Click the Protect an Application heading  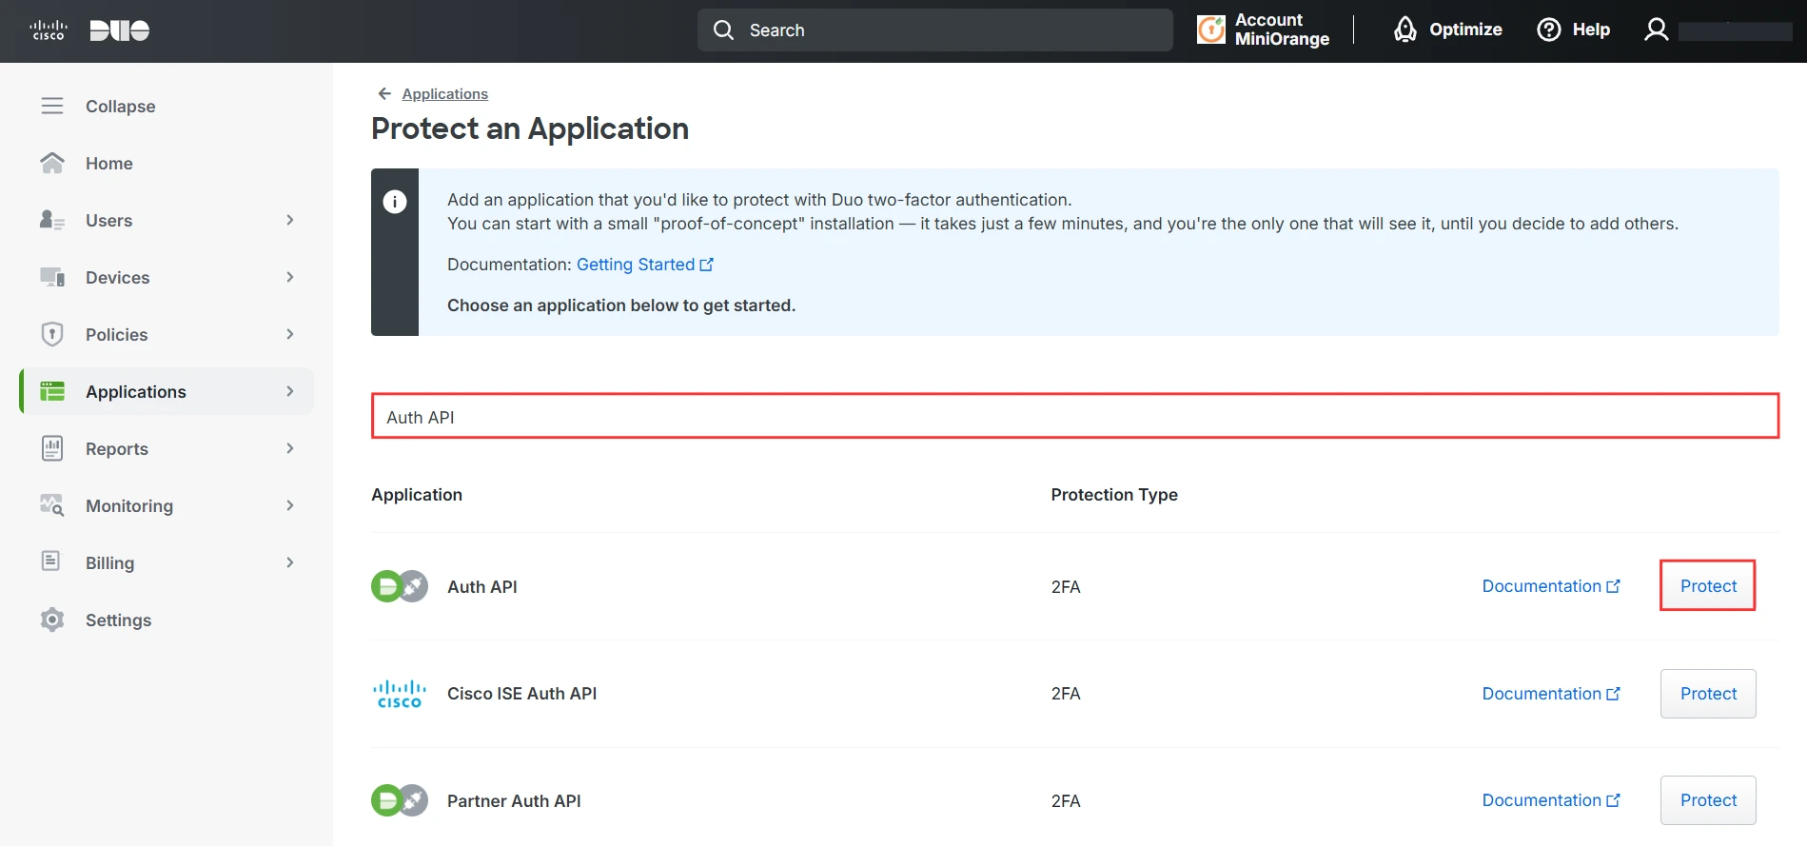[530, 128]
